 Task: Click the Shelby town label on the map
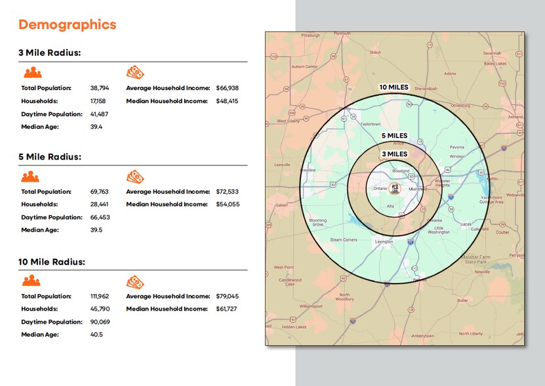346,109
